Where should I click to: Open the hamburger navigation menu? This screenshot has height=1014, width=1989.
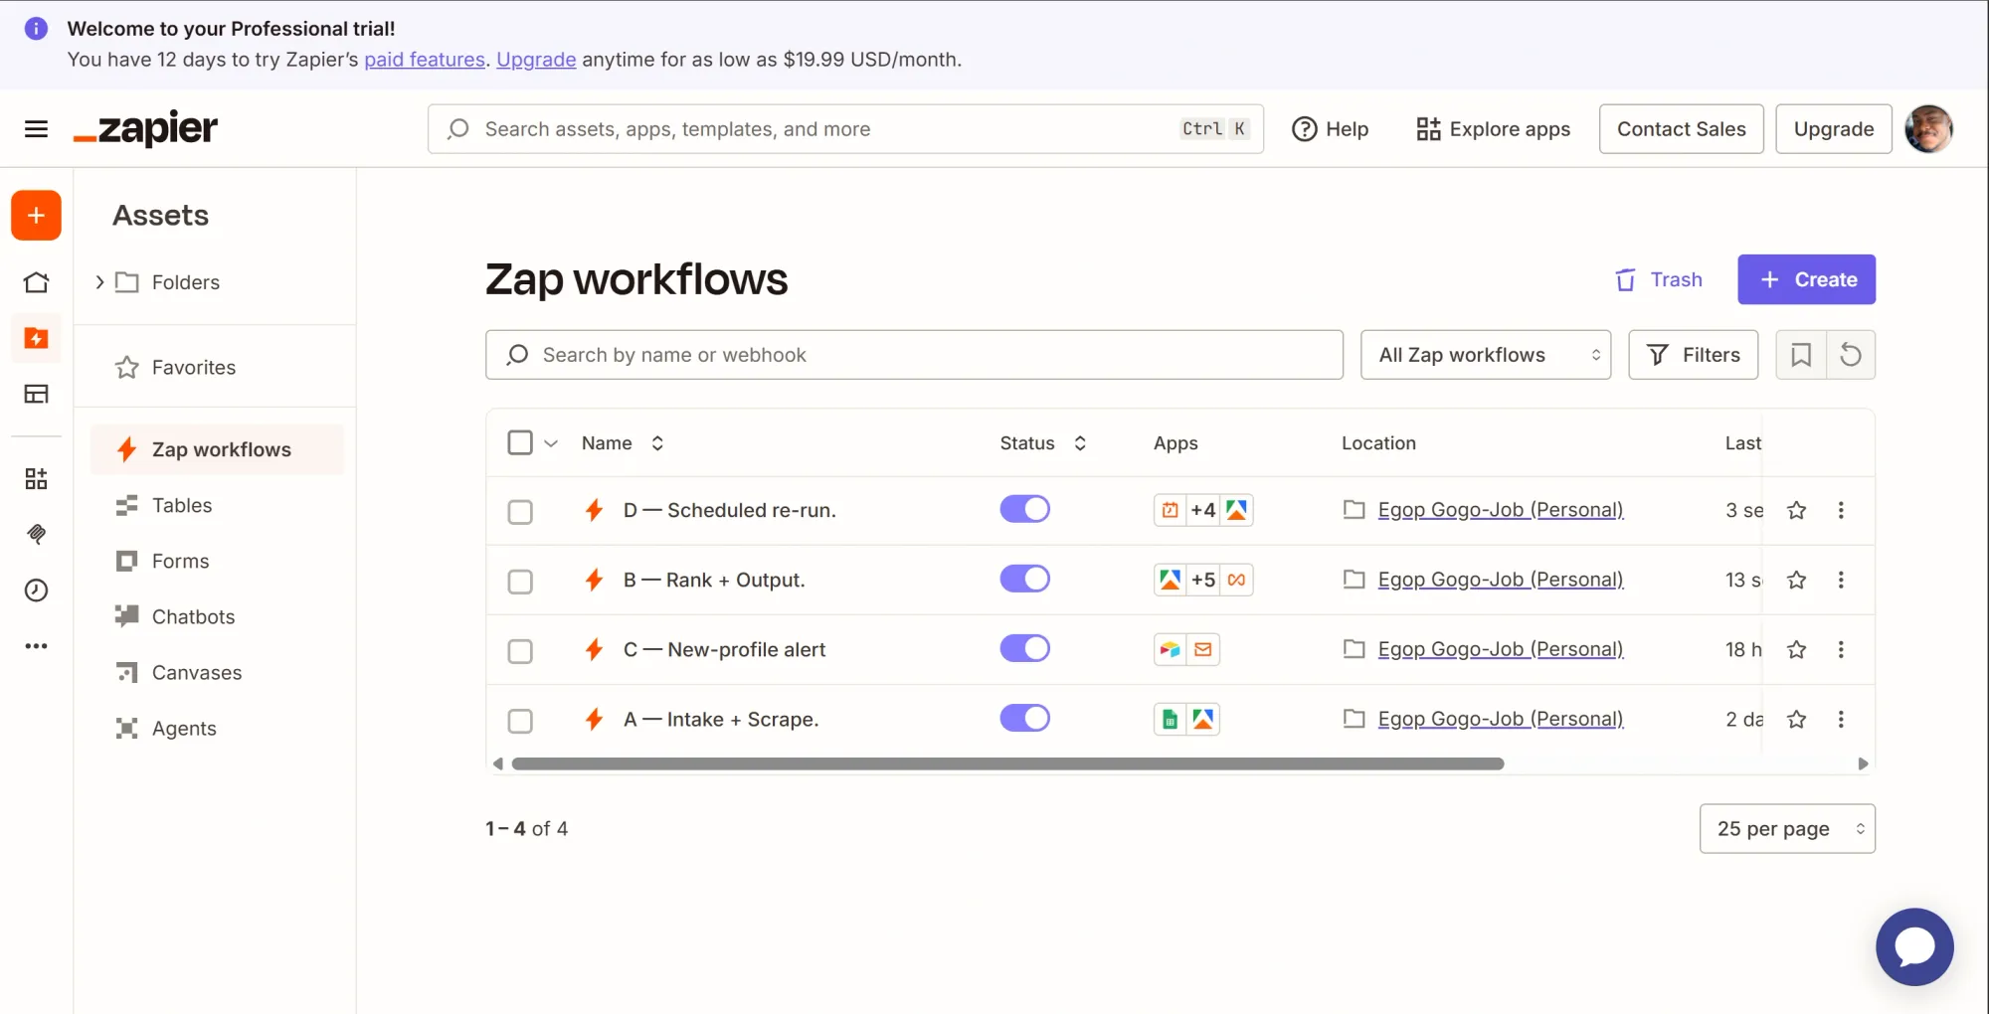pyautogui.click(x=36, y=129)
